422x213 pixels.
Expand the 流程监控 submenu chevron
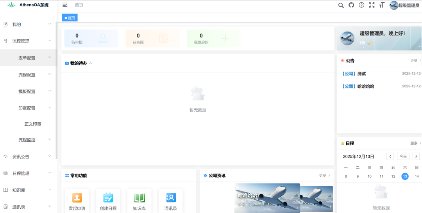[50, 139]
